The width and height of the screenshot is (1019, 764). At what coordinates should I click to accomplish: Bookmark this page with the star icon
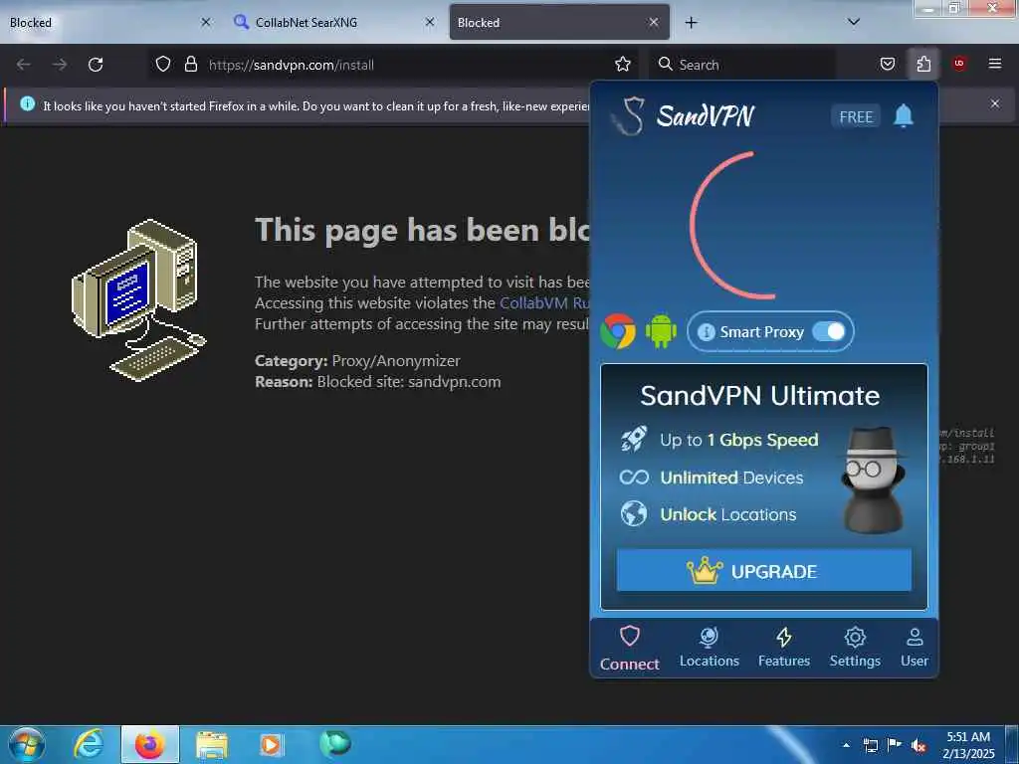tap(623, 64)
